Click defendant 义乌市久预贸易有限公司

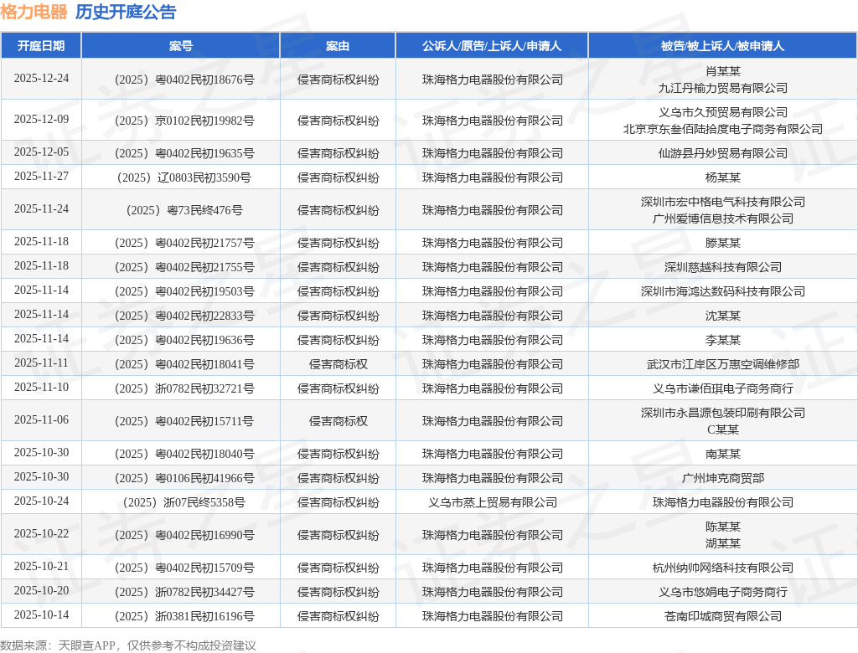723,112
